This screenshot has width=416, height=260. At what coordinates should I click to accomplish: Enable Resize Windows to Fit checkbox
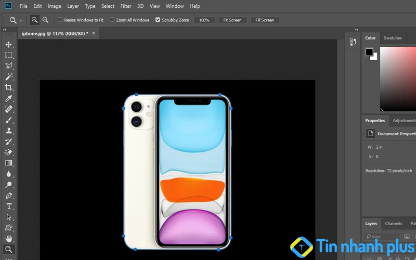[x=60, y=20]
